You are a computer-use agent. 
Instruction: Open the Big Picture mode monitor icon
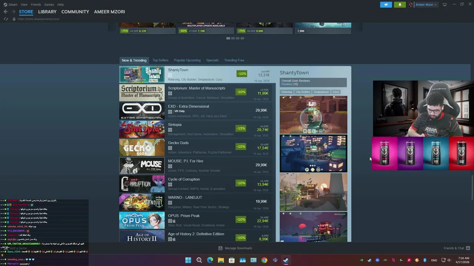tap(445, 5)
